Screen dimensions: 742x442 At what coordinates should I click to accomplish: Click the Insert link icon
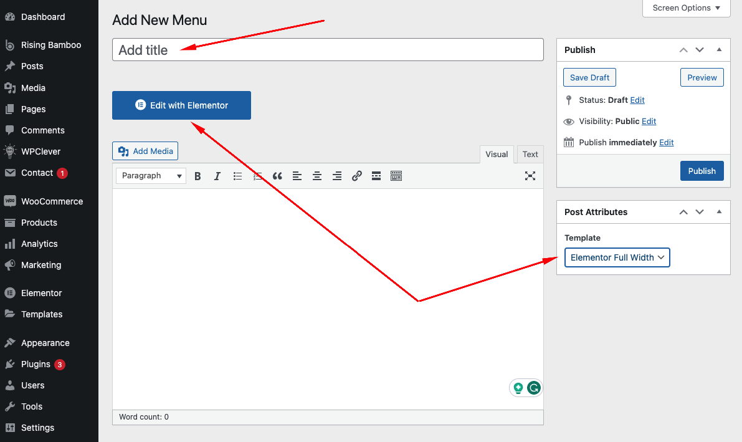point(356,176)
